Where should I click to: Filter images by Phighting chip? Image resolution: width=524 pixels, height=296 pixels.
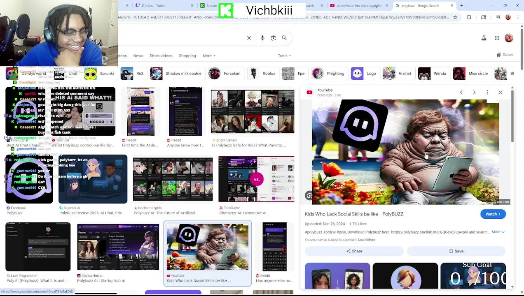[x=329, y=74]
